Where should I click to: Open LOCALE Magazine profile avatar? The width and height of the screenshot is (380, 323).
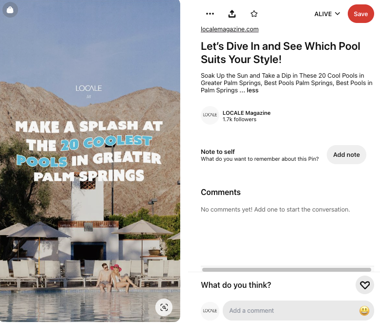[210, 115]
